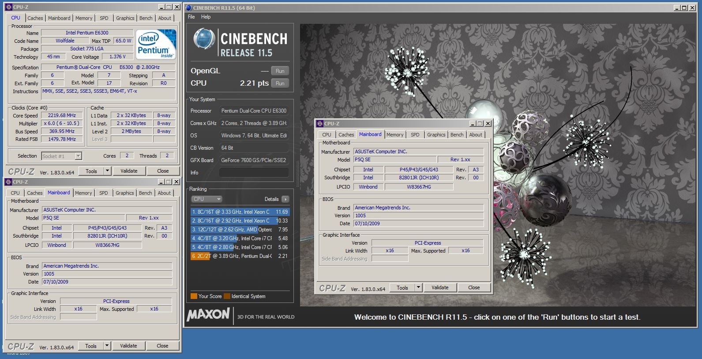Open the File menu in Cinebench
Screen dimensions: 702x359
coord(191,17)
